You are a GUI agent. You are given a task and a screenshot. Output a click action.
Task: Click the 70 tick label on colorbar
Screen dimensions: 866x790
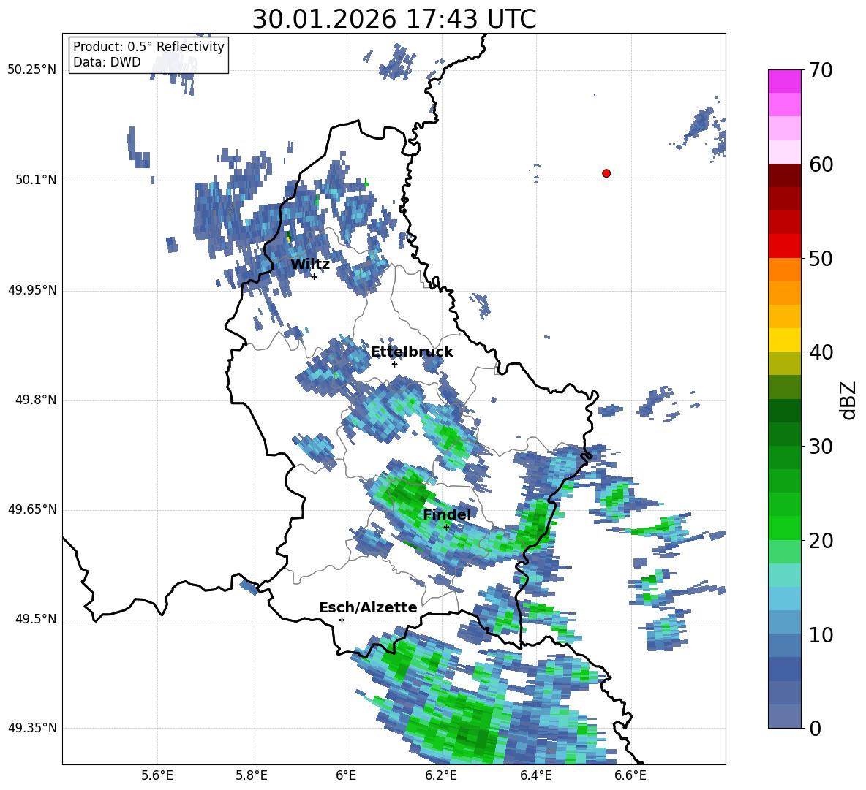pos(821,71)
